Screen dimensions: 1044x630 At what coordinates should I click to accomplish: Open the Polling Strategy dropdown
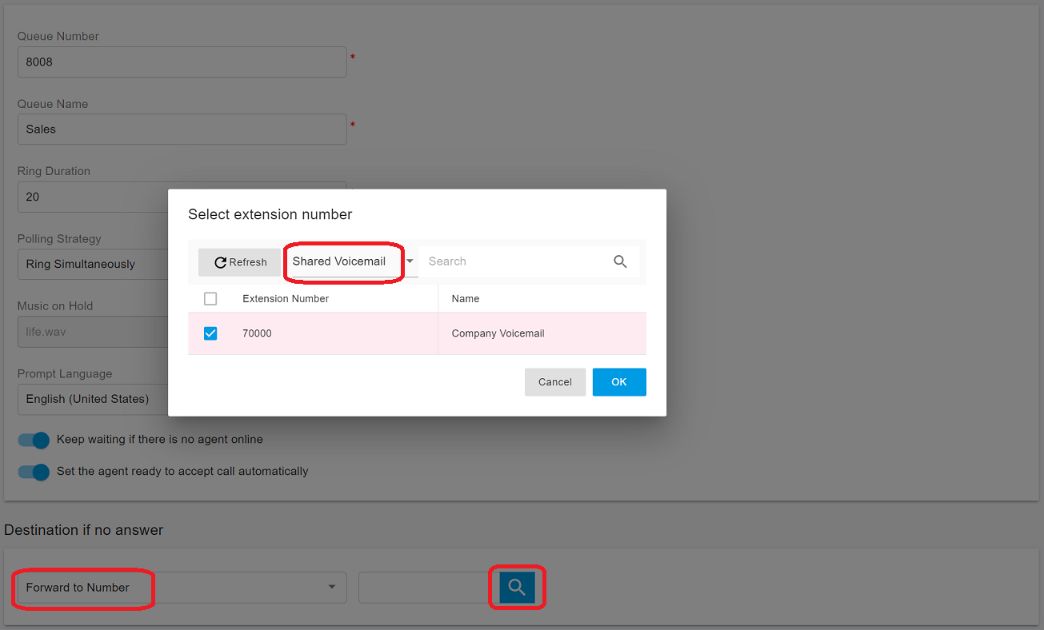[x=92, y=264]
